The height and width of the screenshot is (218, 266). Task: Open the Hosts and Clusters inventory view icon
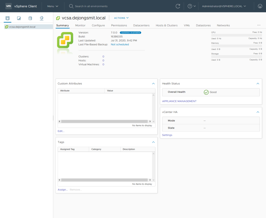pos(8,18)
